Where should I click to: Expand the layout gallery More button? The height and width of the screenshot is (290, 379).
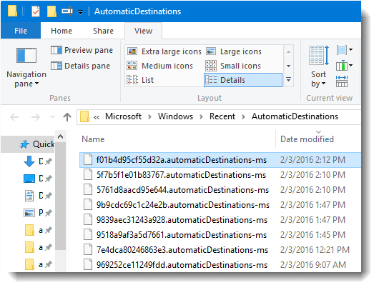tap(288, 79)
